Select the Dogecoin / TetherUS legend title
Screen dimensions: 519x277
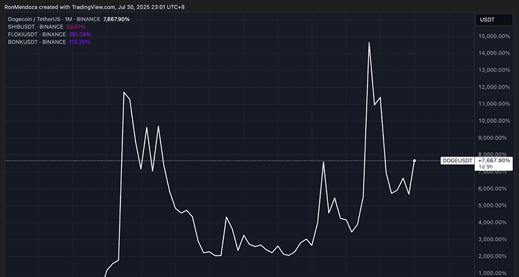tap(54, 19)
